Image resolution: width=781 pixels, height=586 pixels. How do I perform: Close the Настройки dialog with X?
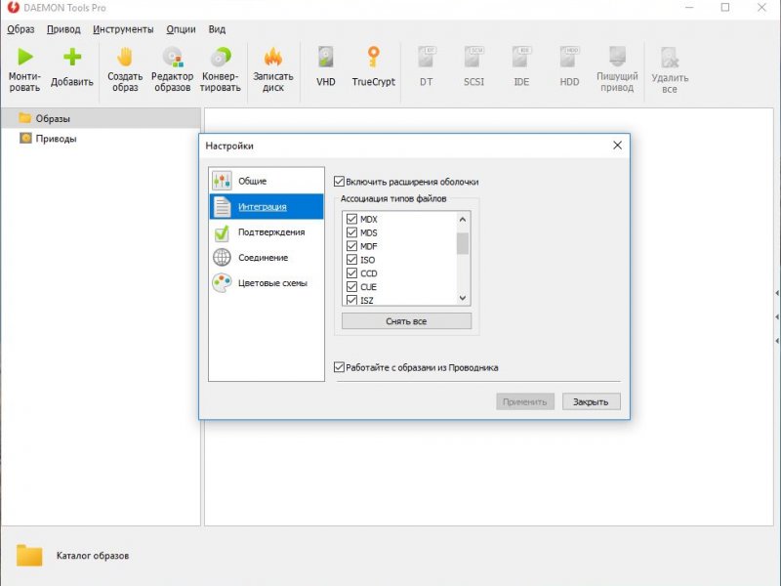click(618, 145)
